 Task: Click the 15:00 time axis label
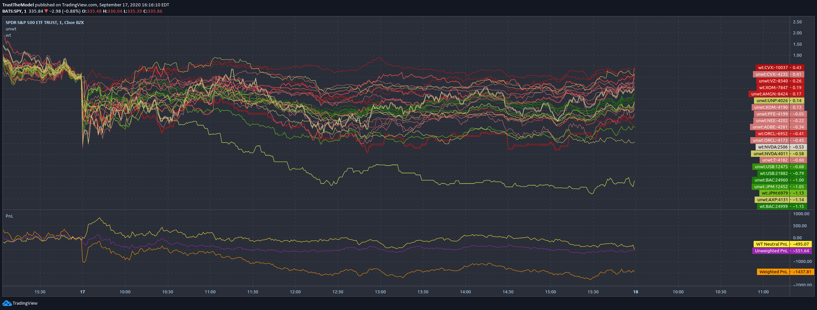[x=551, y=292]
